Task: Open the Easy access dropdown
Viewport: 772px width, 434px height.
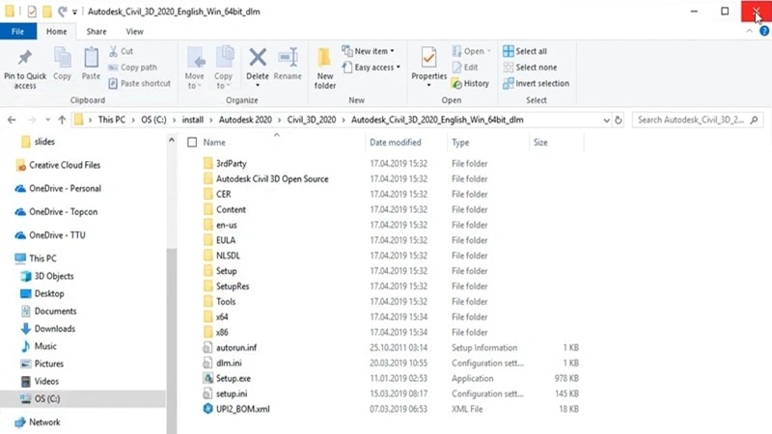Action: [372, 68]
